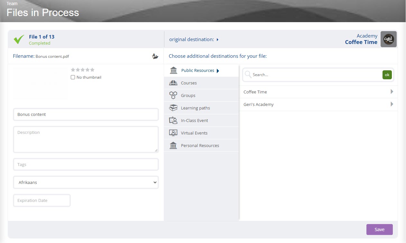Click the In-Class Event presenter icon
The image size is (406, 243).
(x=173, y=120)
